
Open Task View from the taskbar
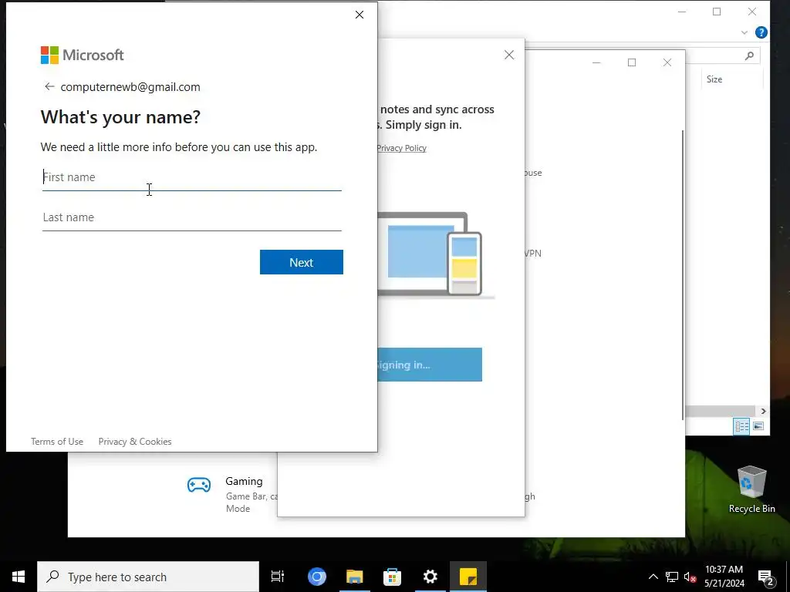click(x=278, y=577)
